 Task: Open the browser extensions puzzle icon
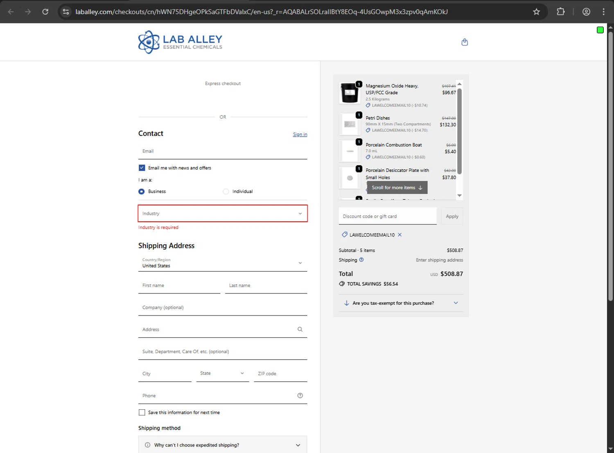tap(561, 11)
